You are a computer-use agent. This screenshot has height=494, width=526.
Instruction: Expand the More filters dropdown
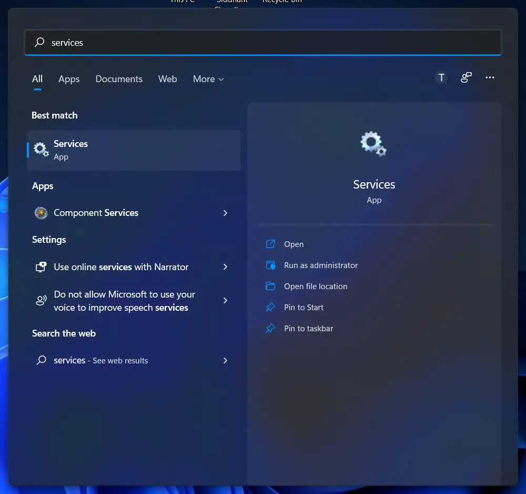(208, 79)
